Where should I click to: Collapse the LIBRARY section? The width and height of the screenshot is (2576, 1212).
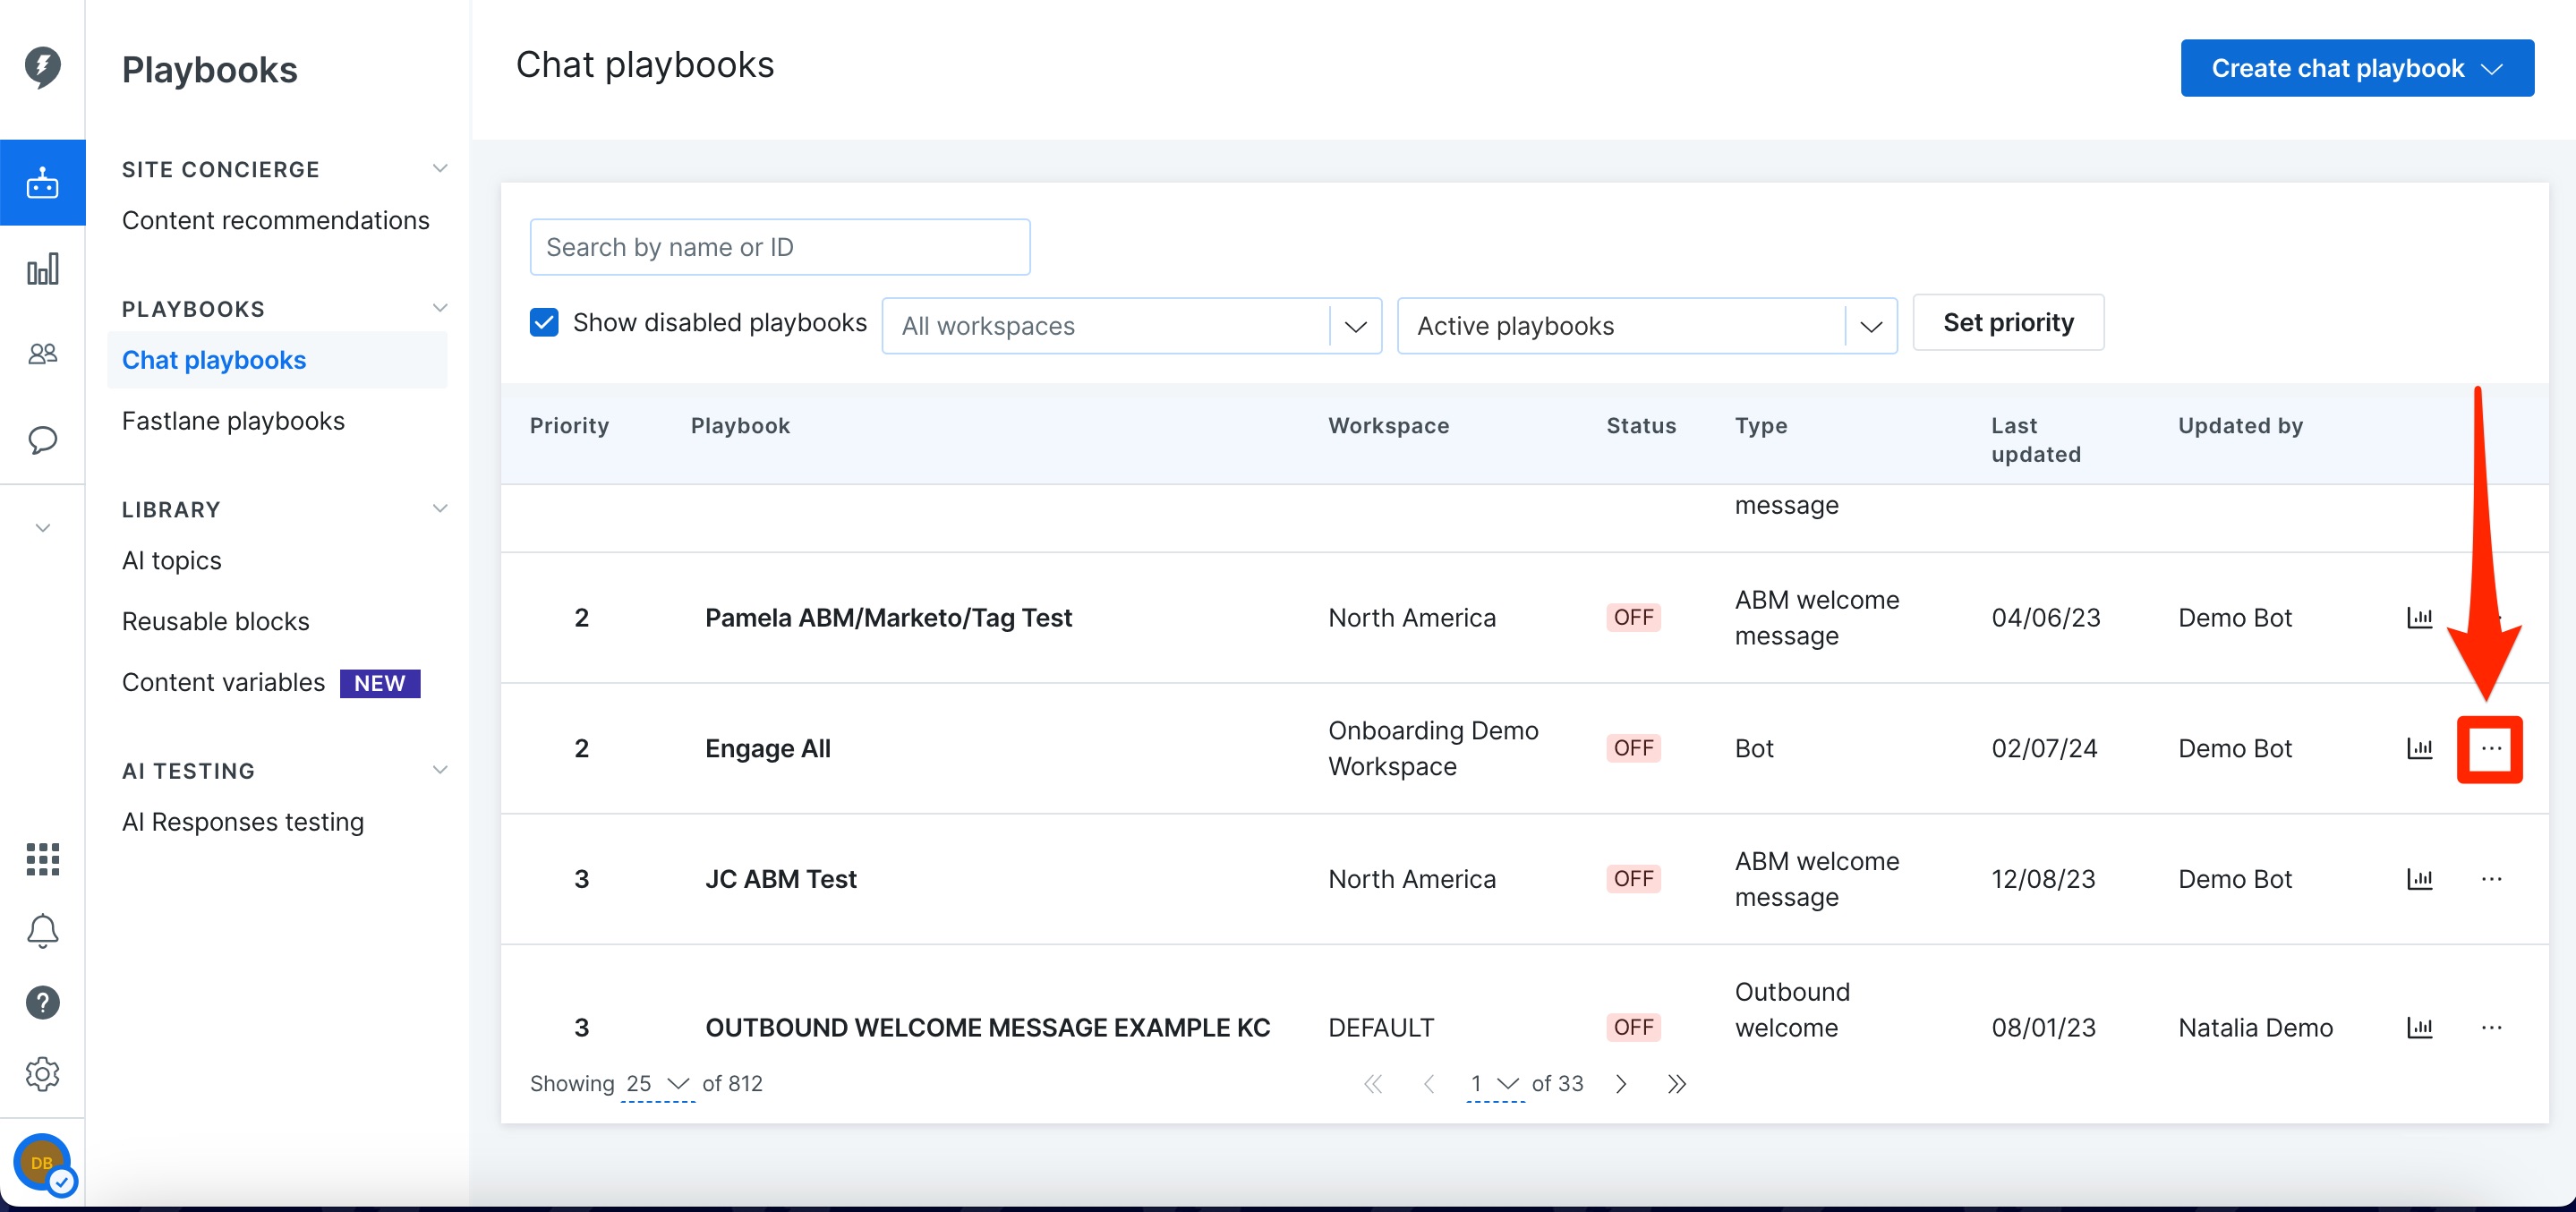pos(439,508)
